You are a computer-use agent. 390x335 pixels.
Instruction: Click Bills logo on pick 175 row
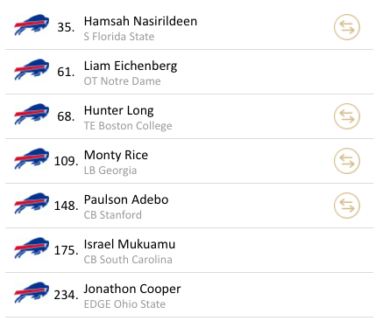(x=32, y=248)
